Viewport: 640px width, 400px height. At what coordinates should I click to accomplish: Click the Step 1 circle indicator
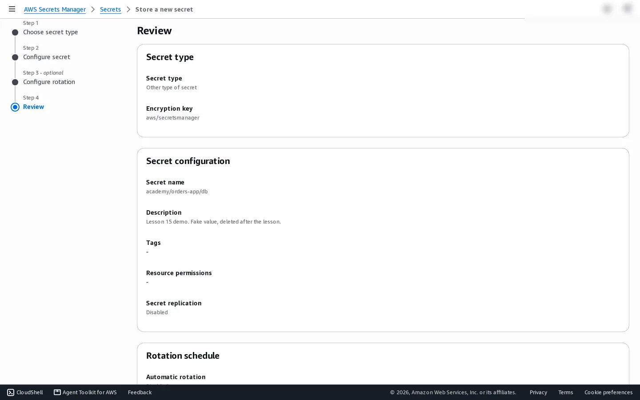point(15,32)
